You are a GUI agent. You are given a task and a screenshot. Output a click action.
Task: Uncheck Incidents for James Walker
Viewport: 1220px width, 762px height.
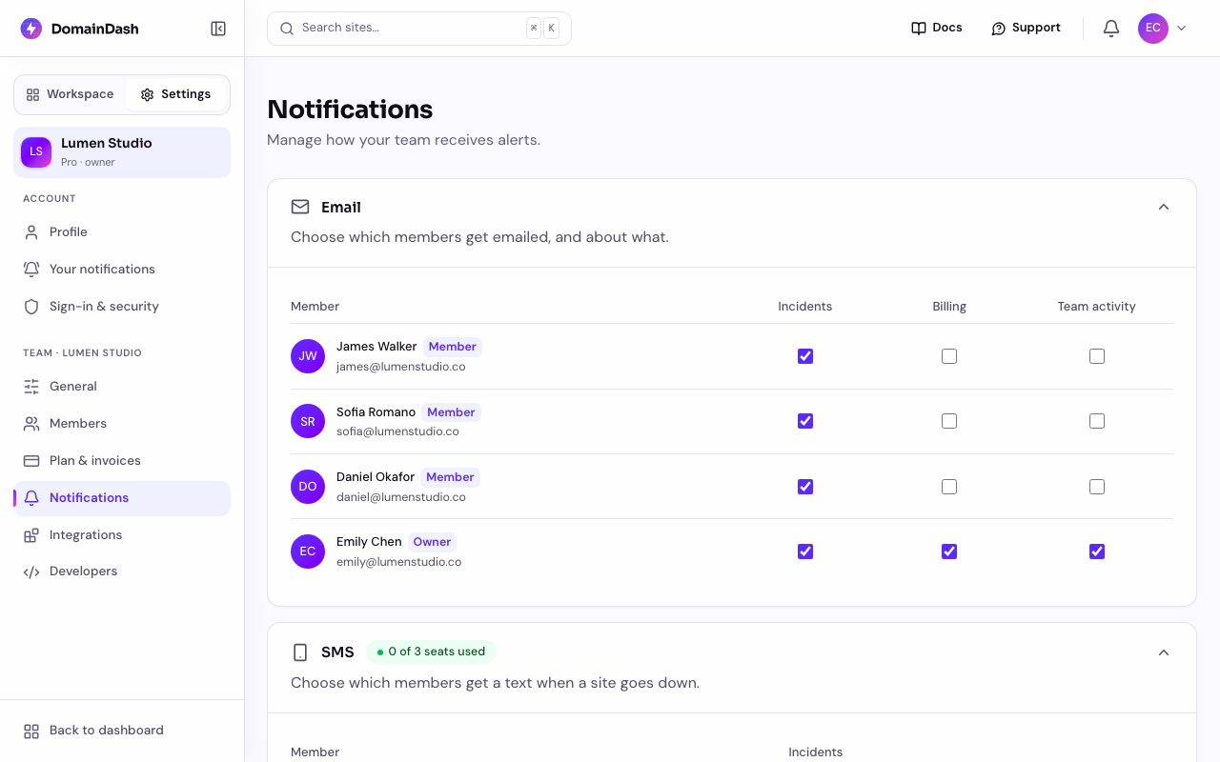805,356
